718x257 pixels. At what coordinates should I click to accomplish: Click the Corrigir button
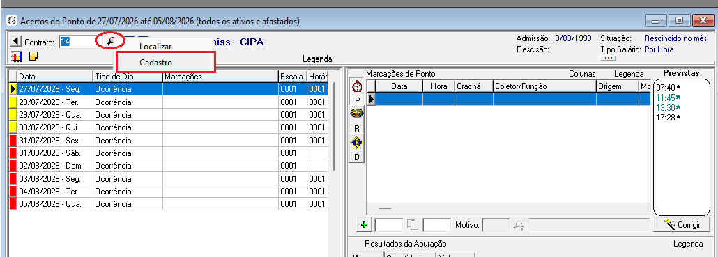click(x=682, y=225)
